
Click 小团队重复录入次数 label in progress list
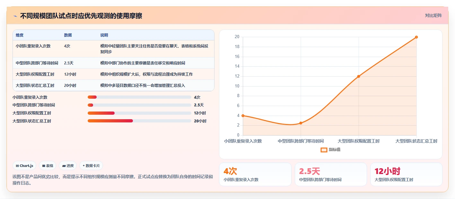pyautogui.click(x=30, y=97)
